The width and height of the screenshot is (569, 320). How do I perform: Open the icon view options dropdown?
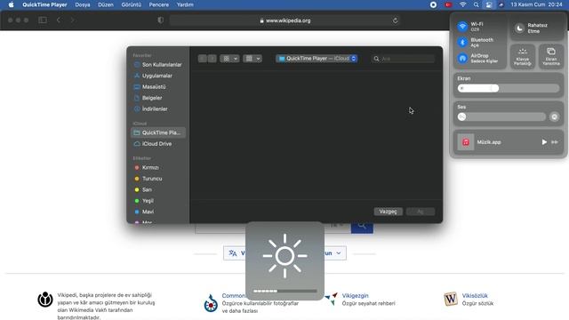tap(229, 59)
